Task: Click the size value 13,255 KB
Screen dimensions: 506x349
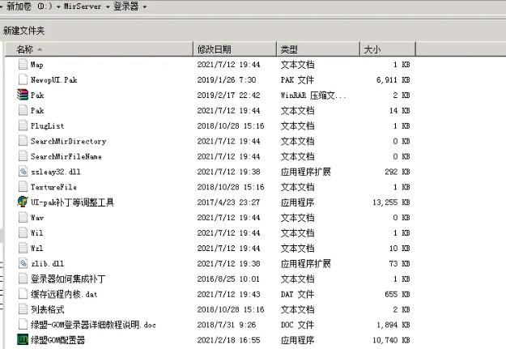Action: click(x=391, y=202)
